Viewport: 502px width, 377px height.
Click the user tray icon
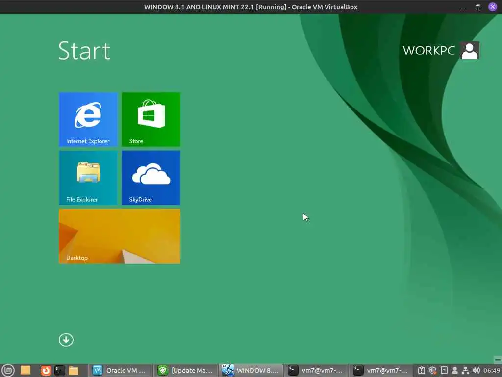pyautogui.click(x=454, y=370)
